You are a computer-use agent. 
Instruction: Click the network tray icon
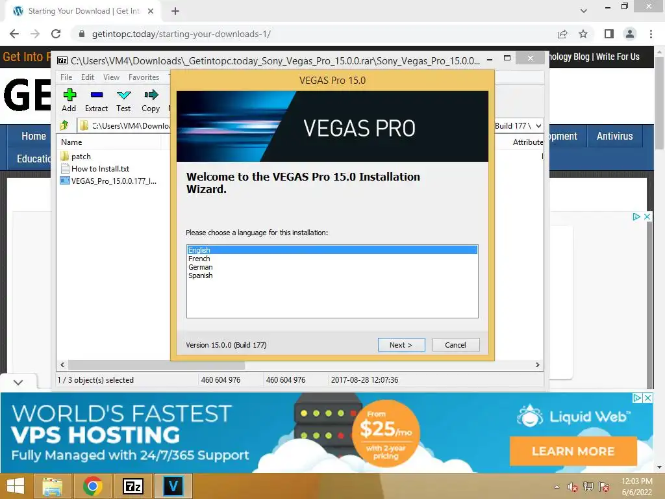(588, 487)
